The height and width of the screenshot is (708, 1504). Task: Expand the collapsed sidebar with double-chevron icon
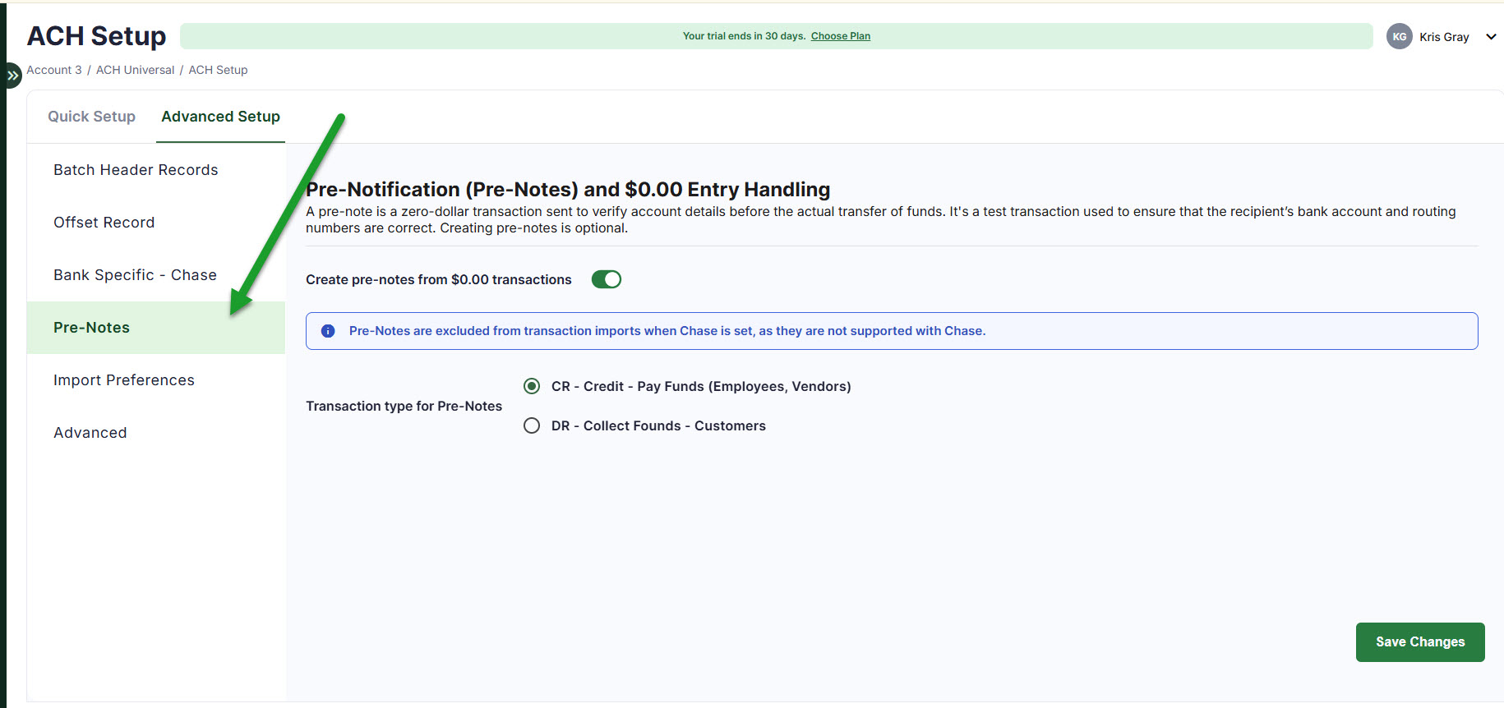[x=12, y=75]
